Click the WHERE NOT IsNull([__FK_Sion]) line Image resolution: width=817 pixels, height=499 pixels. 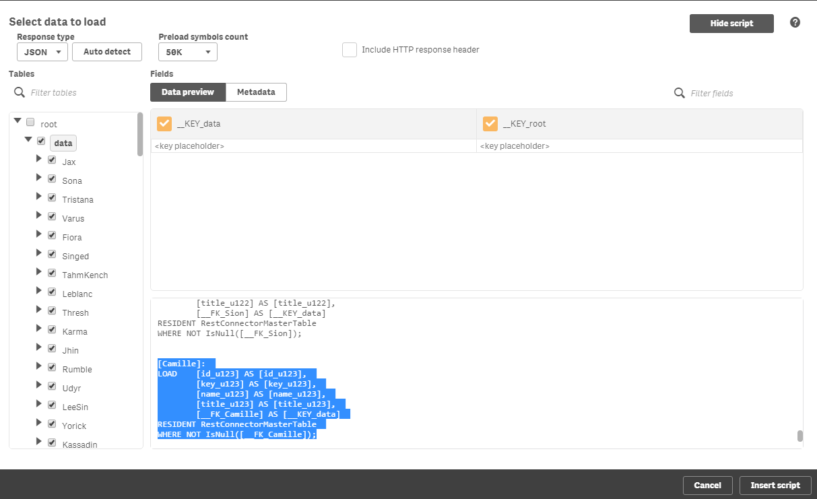[x=230, y=333]
